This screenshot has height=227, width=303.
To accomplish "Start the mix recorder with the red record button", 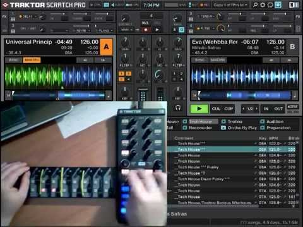I will coord(146,30).
